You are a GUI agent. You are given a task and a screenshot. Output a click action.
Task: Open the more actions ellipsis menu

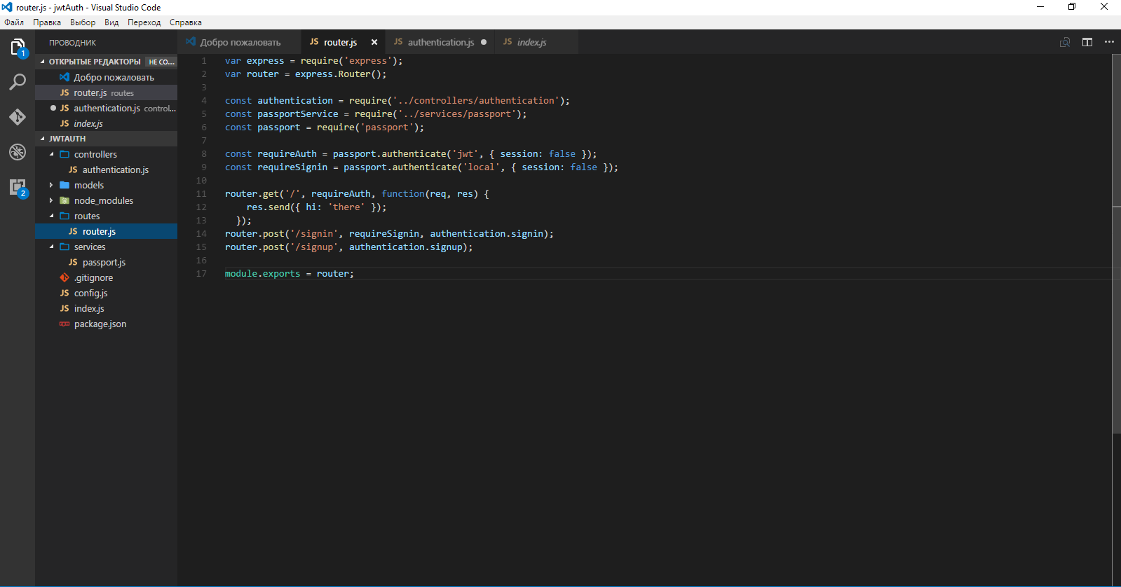point(1109,42)
